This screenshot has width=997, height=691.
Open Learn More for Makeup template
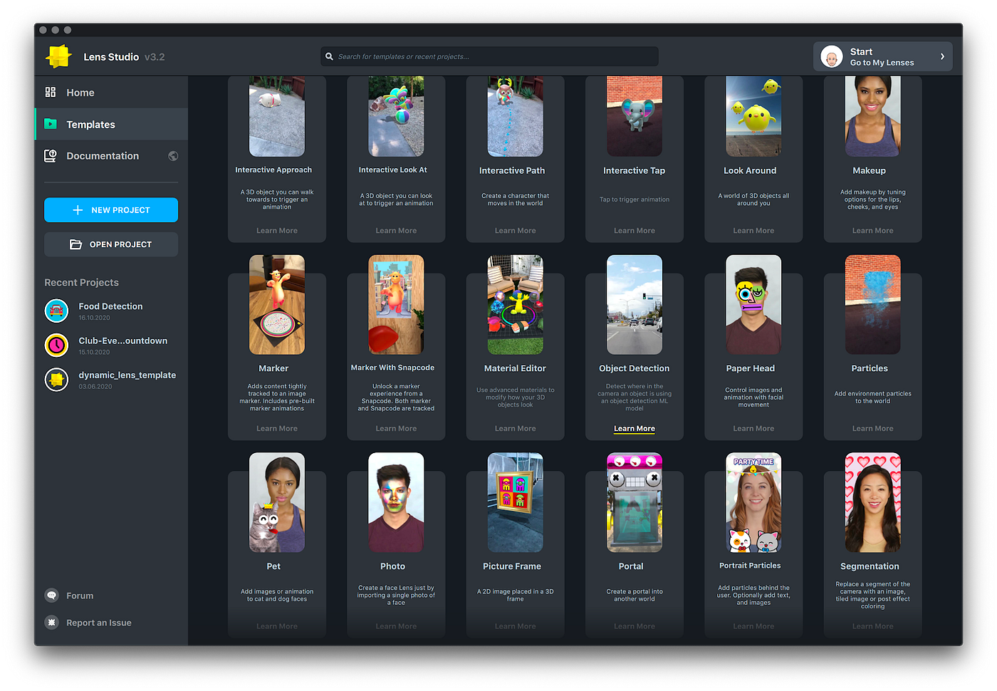[x=873, y=231]
